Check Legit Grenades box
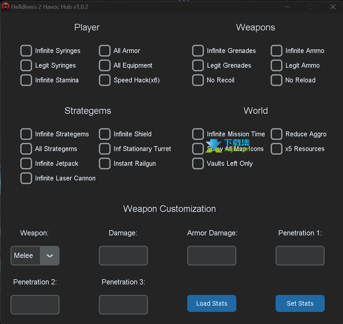The height and width of the screenshot is (324, 343). click(x=198, y=65)
